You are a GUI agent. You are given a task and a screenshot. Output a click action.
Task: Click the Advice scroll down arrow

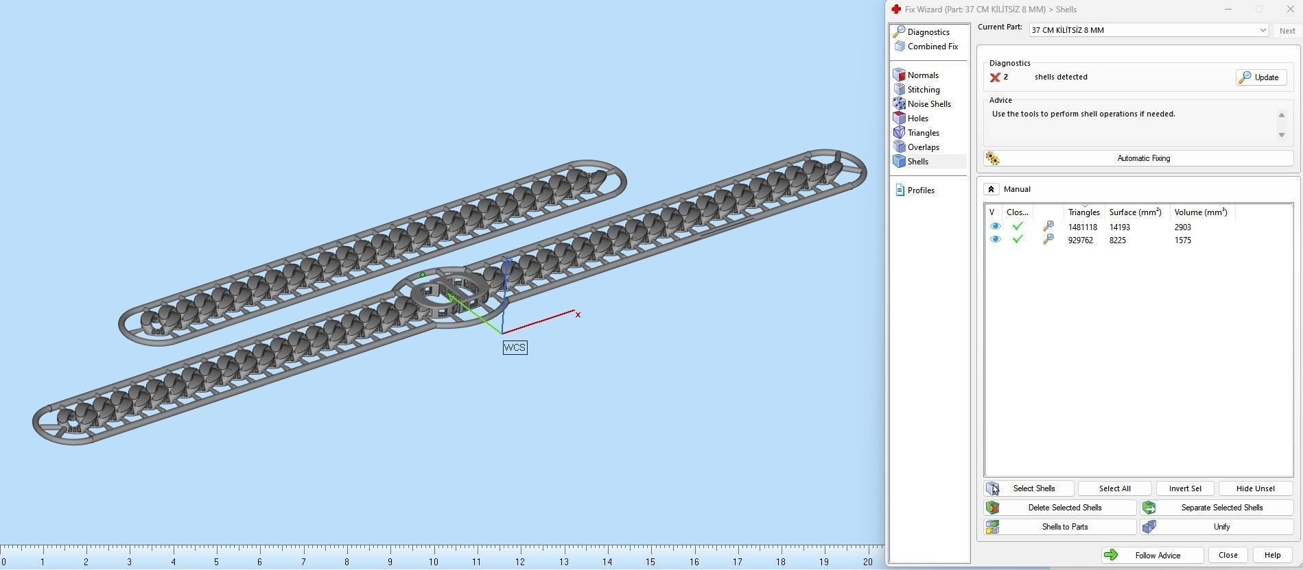(x=1281, y=135)
